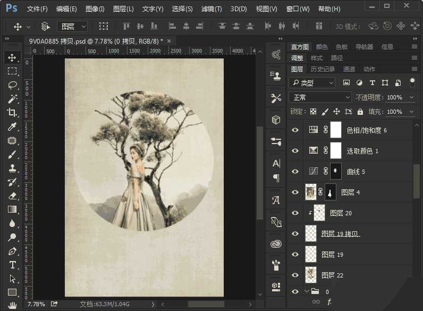Hide the 色相/饱和度 6 adjustment layer
Viewport: 423px width, 311px height.
pos(295,130)
